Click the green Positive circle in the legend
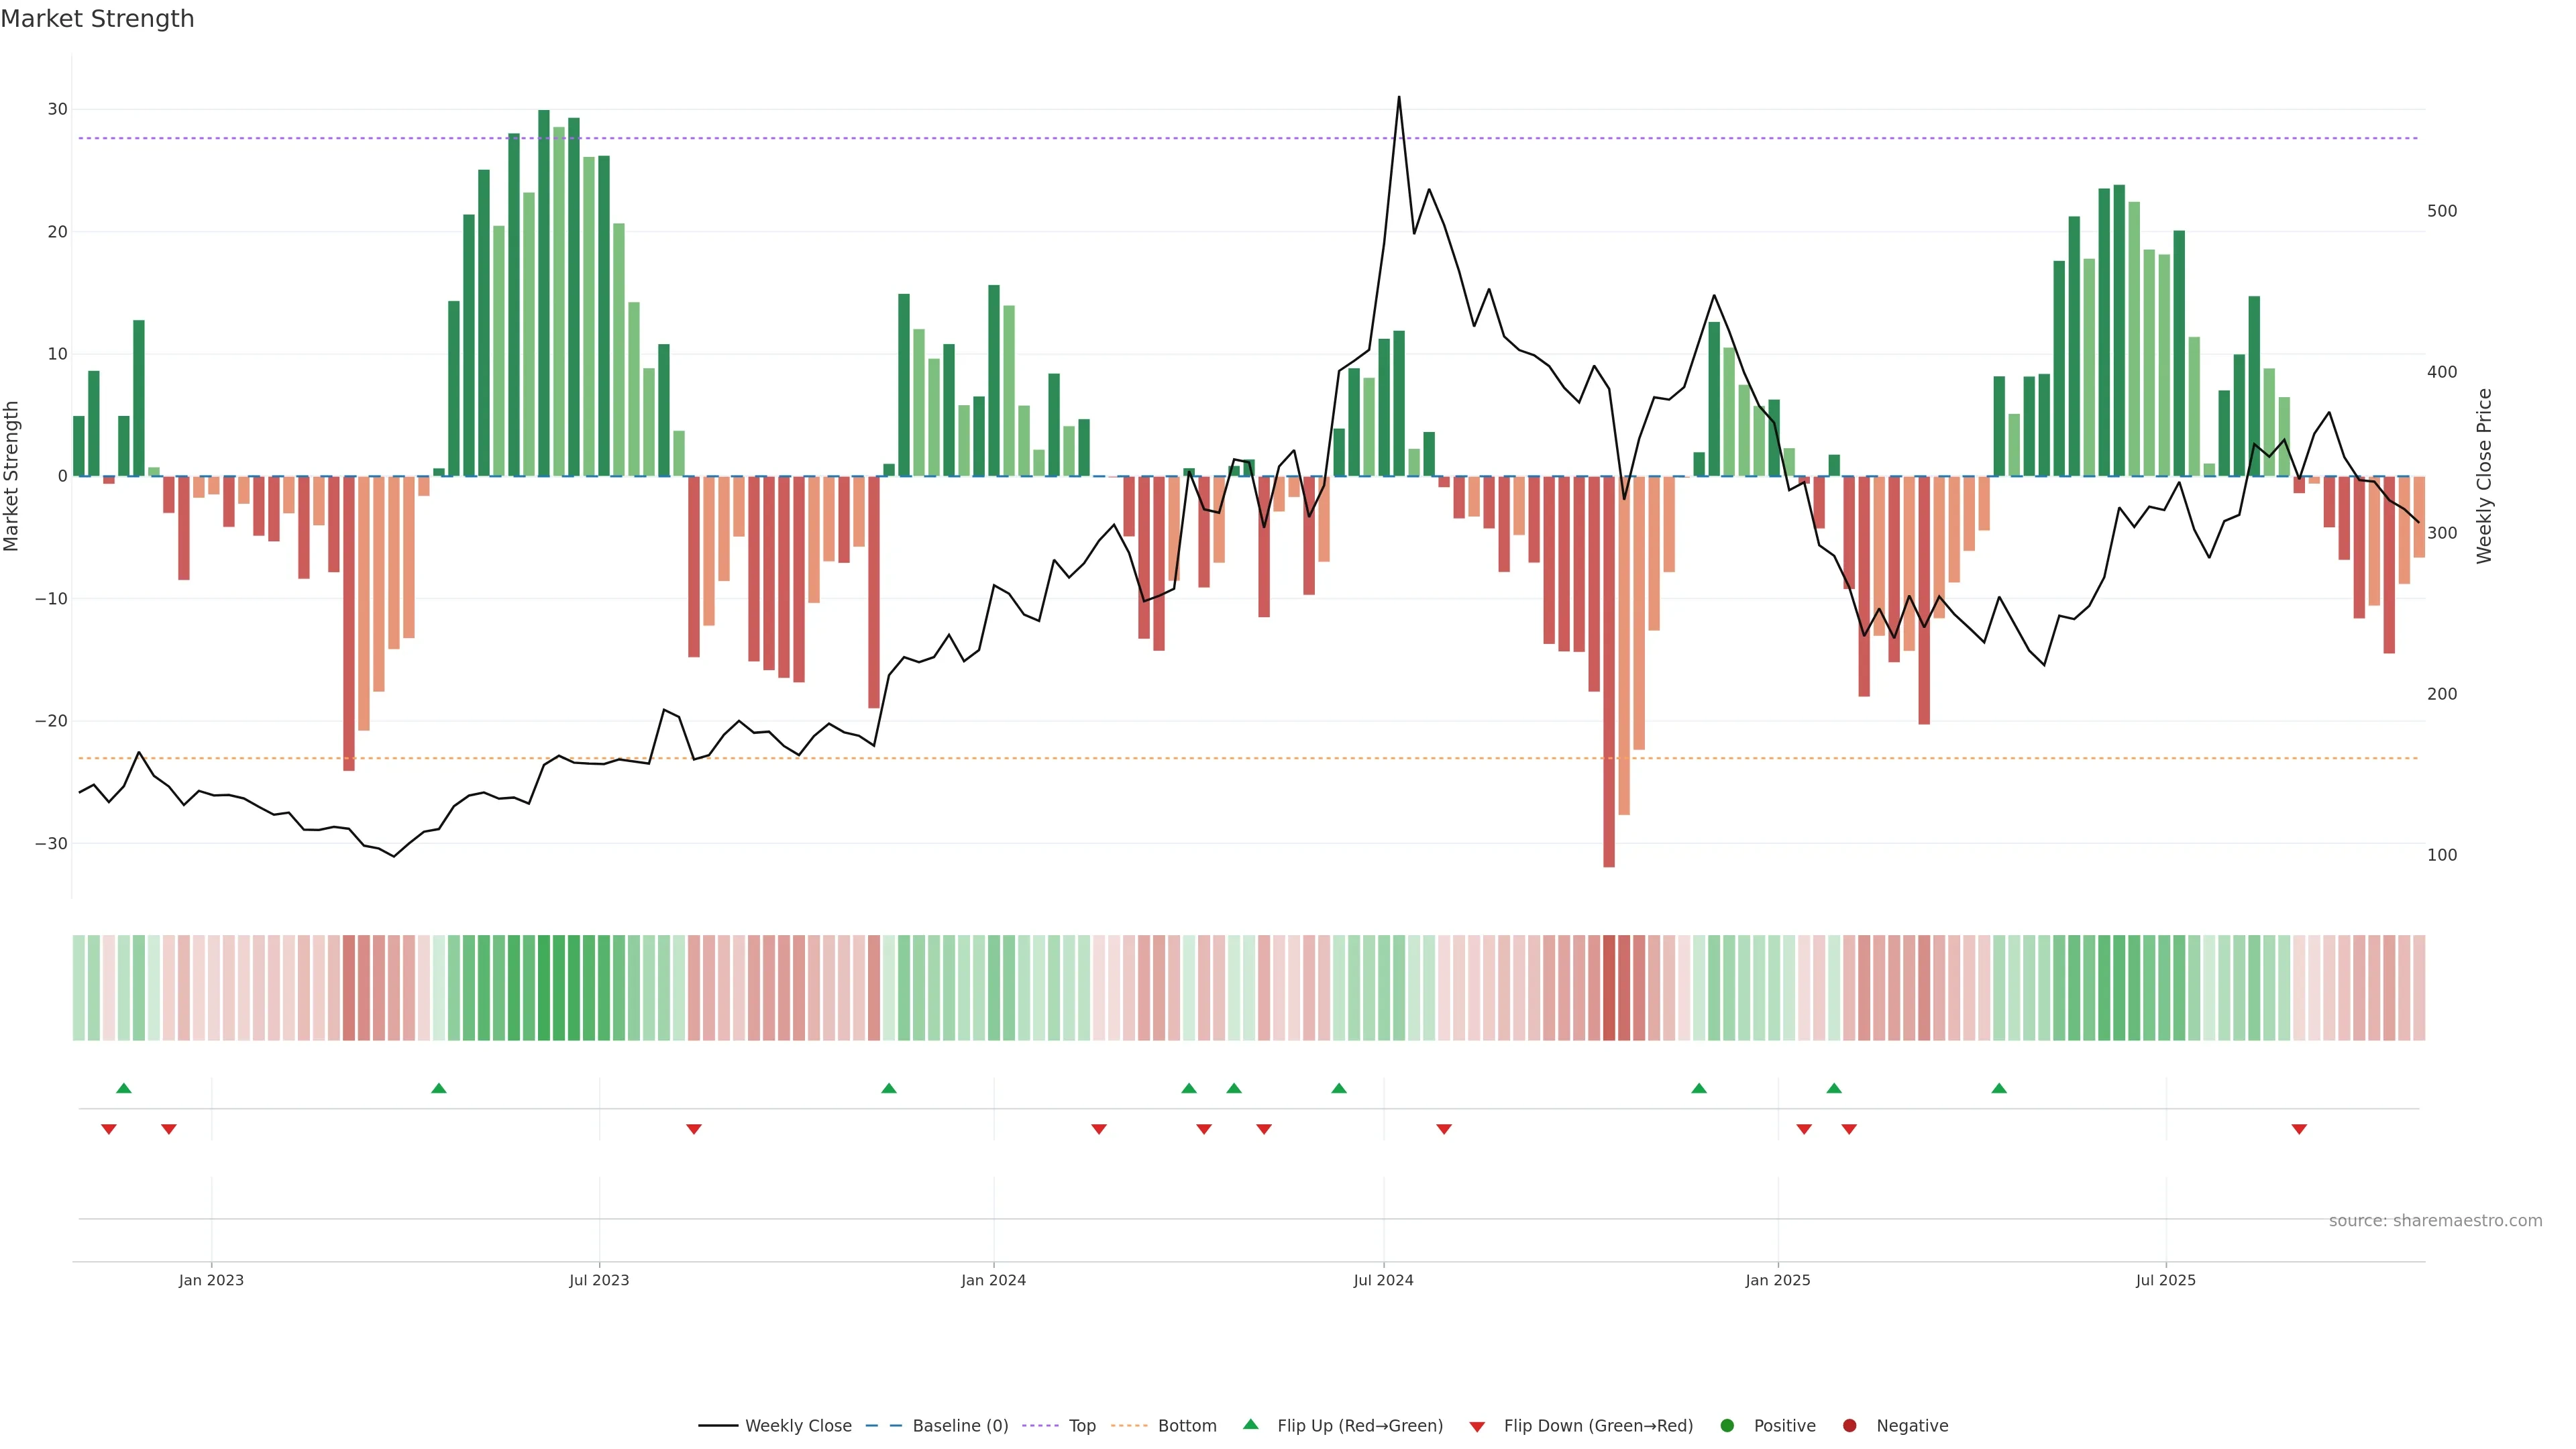2576x1449 pixels. click(x=1727, y=1425)
